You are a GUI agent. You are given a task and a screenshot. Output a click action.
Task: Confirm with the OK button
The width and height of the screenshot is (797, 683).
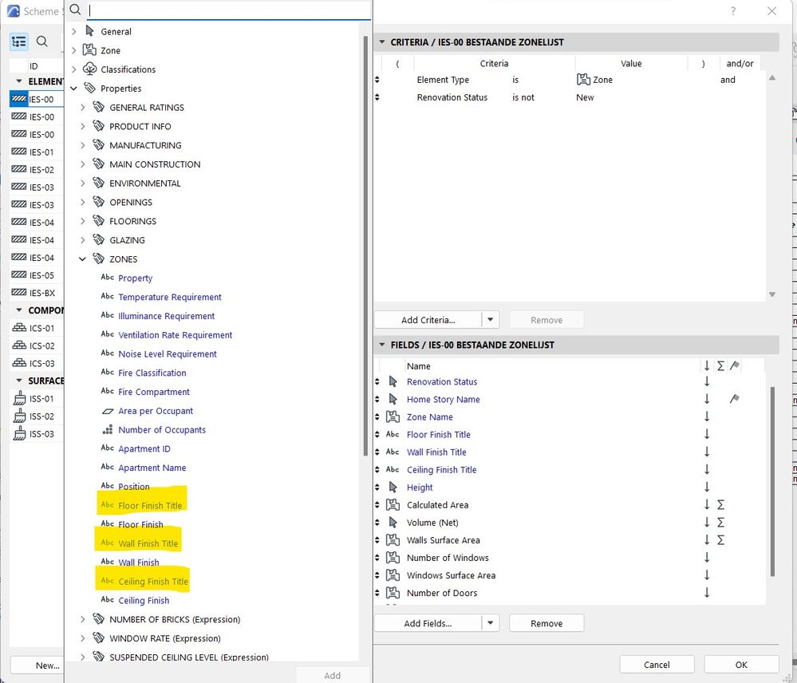[x=741, y=664]
